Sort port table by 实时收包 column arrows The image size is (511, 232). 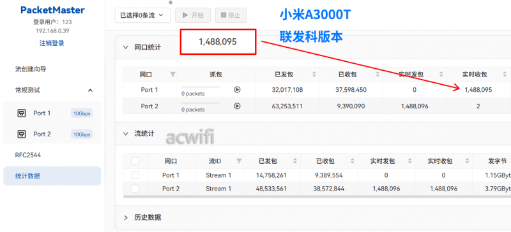pyautogui.click(x=505, y=75)
